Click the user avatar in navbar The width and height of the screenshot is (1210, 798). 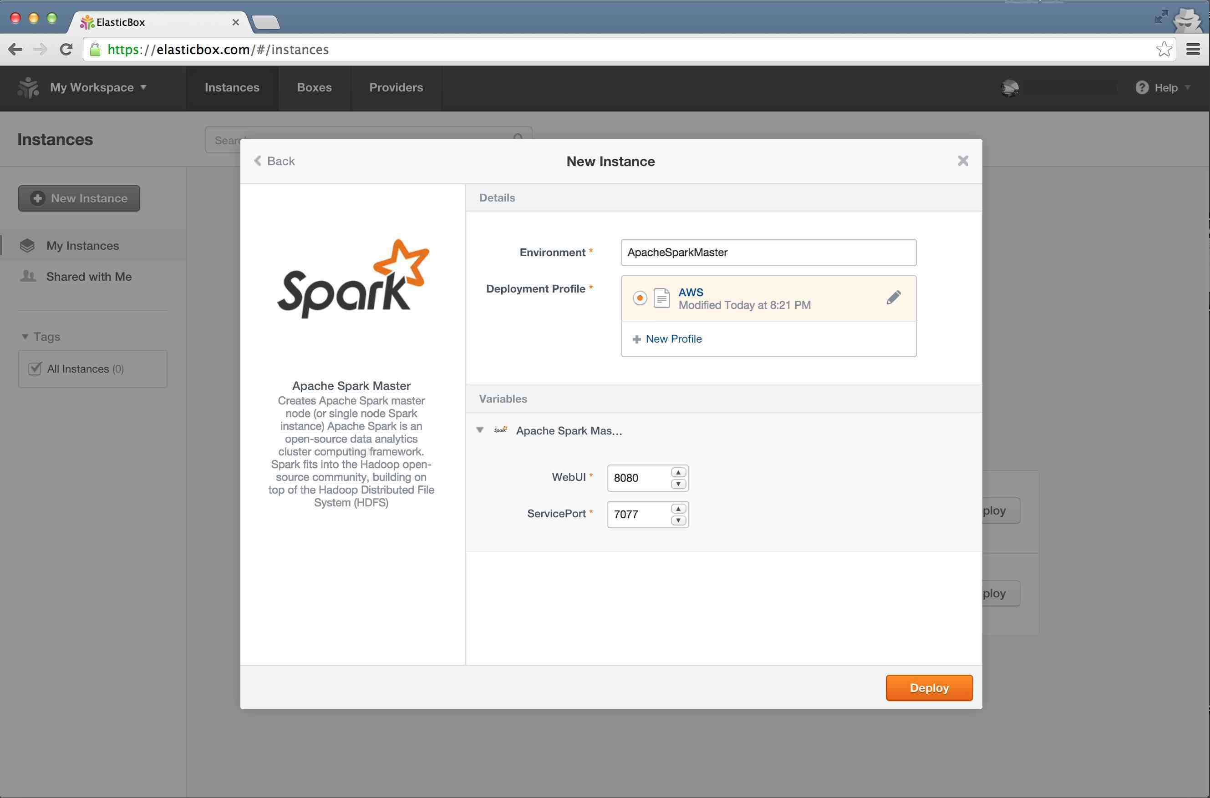(1009, 88)
